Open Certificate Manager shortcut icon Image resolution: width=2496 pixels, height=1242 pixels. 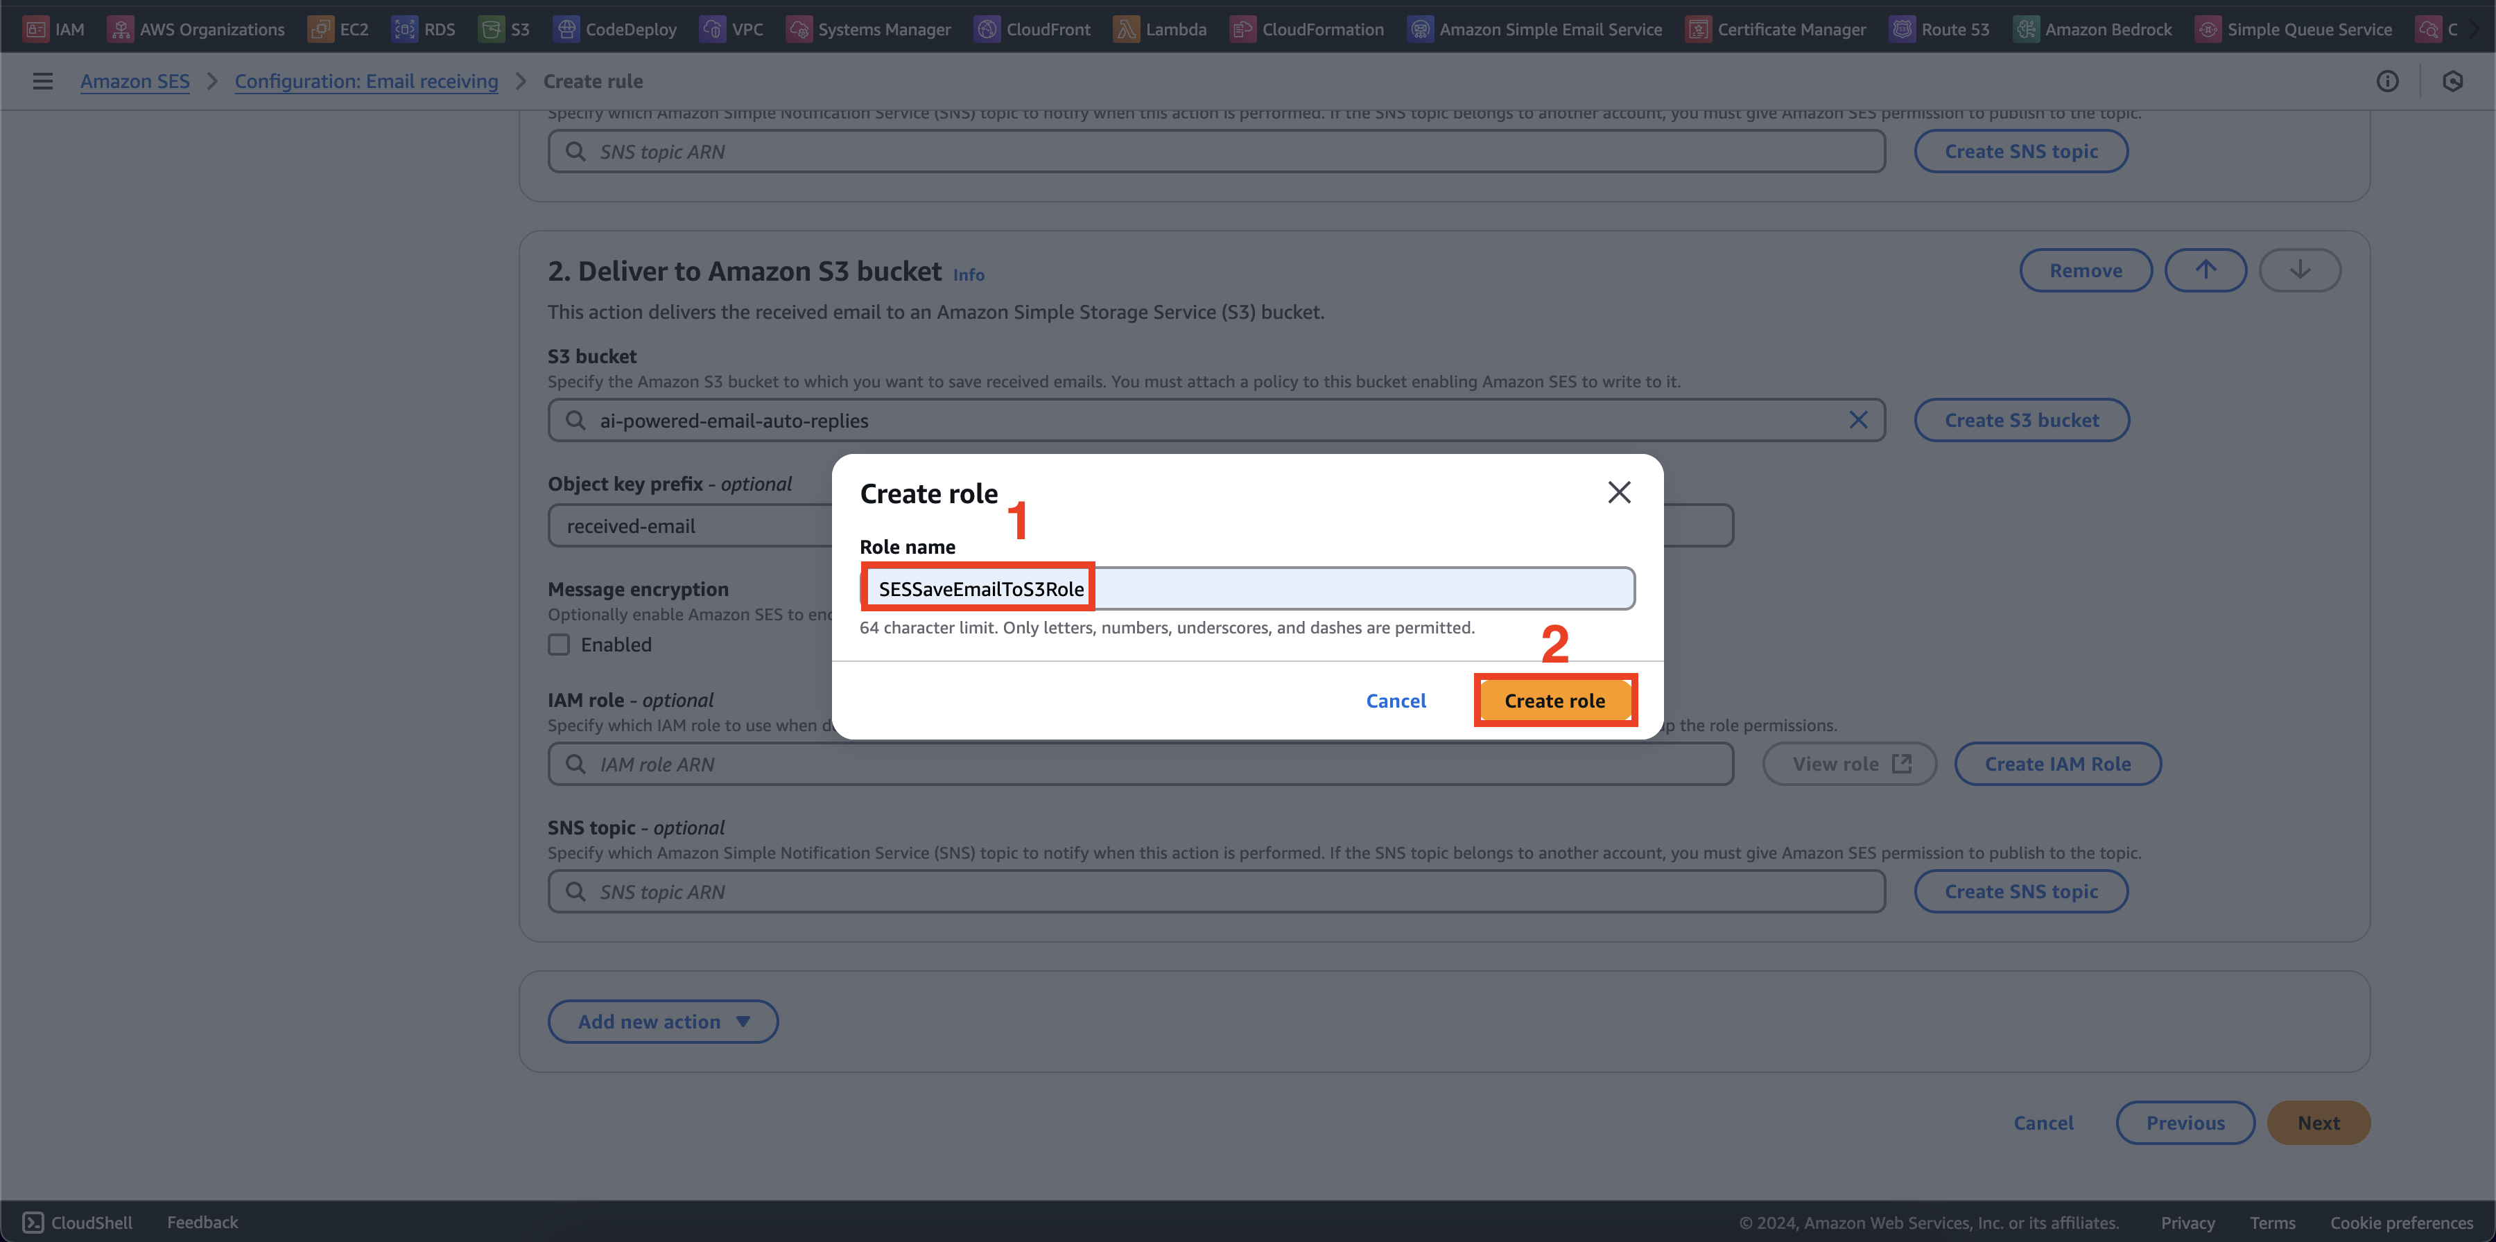[x=1699, y=29]
